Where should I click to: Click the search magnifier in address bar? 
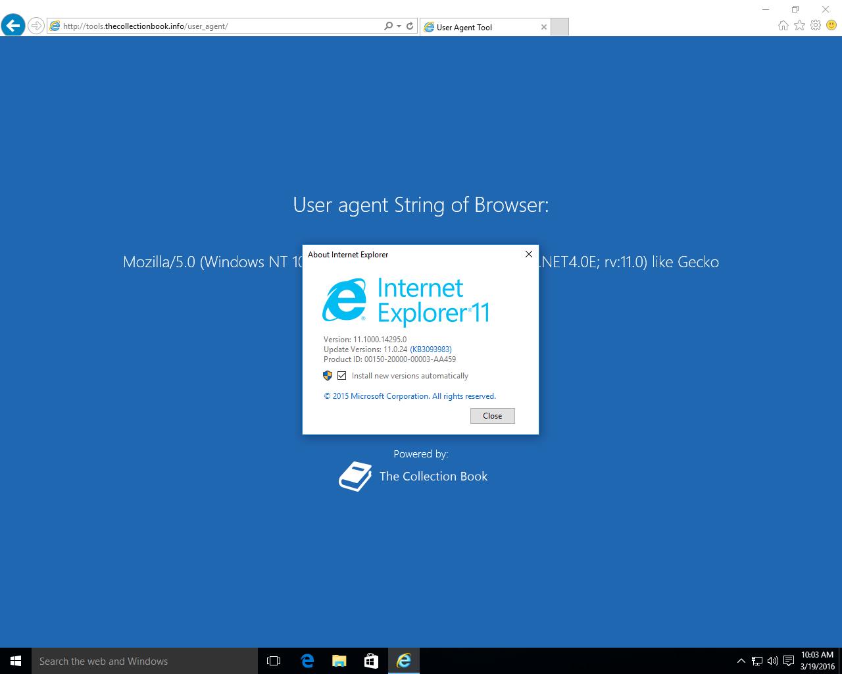(x=388, y=26)
